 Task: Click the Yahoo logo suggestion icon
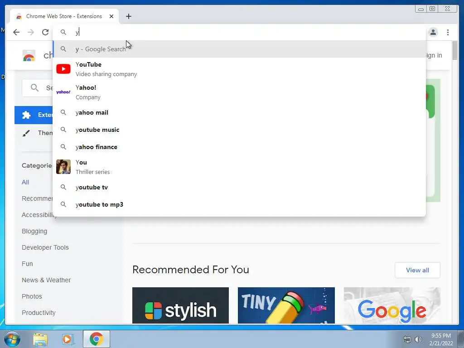click(x=63, y=92)
